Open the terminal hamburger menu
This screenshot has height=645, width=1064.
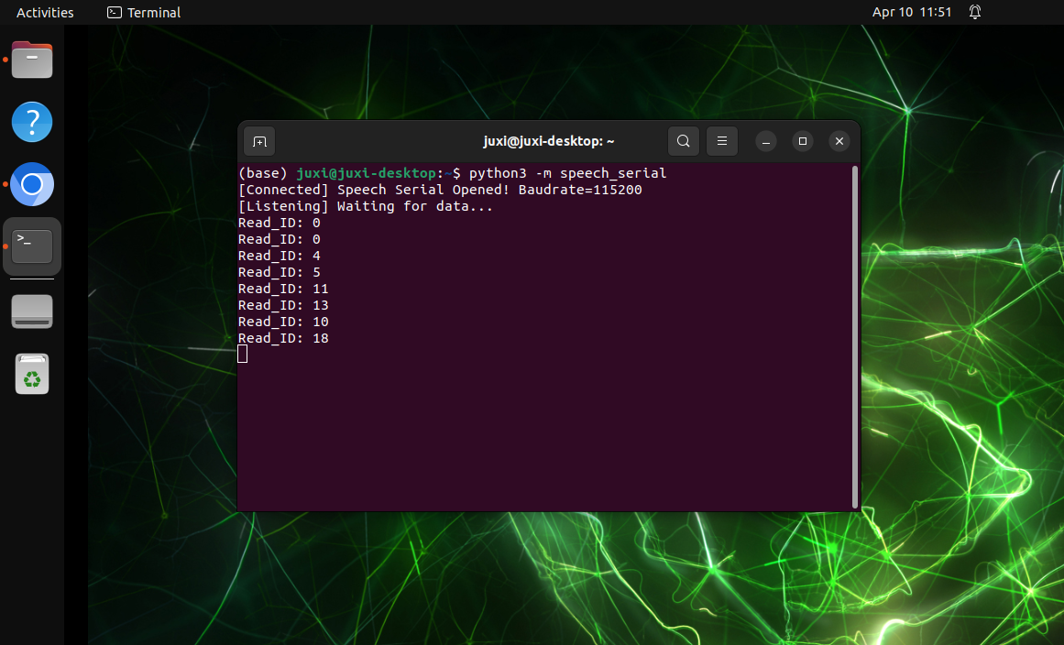tap(722, 141)
